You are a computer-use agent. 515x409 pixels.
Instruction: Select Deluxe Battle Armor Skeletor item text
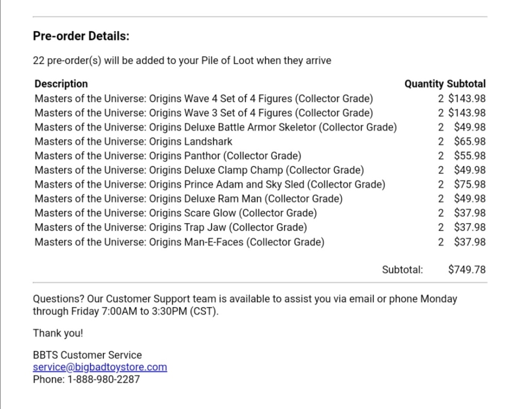216,127
